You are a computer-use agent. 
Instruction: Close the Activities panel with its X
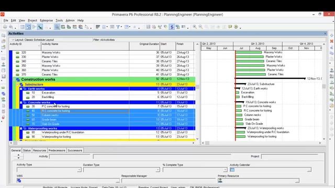pyautogui.click(x=325, y=33)
